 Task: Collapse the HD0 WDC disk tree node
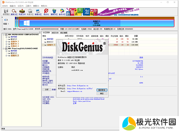pos(3,35)
